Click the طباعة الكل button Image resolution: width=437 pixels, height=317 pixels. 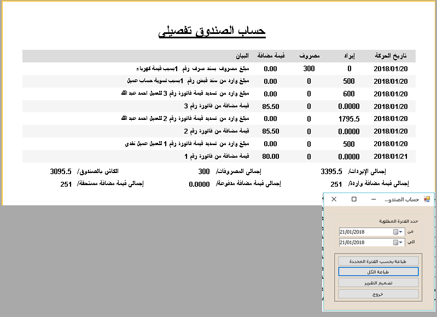pyautogui.click(x=378, y=272)
